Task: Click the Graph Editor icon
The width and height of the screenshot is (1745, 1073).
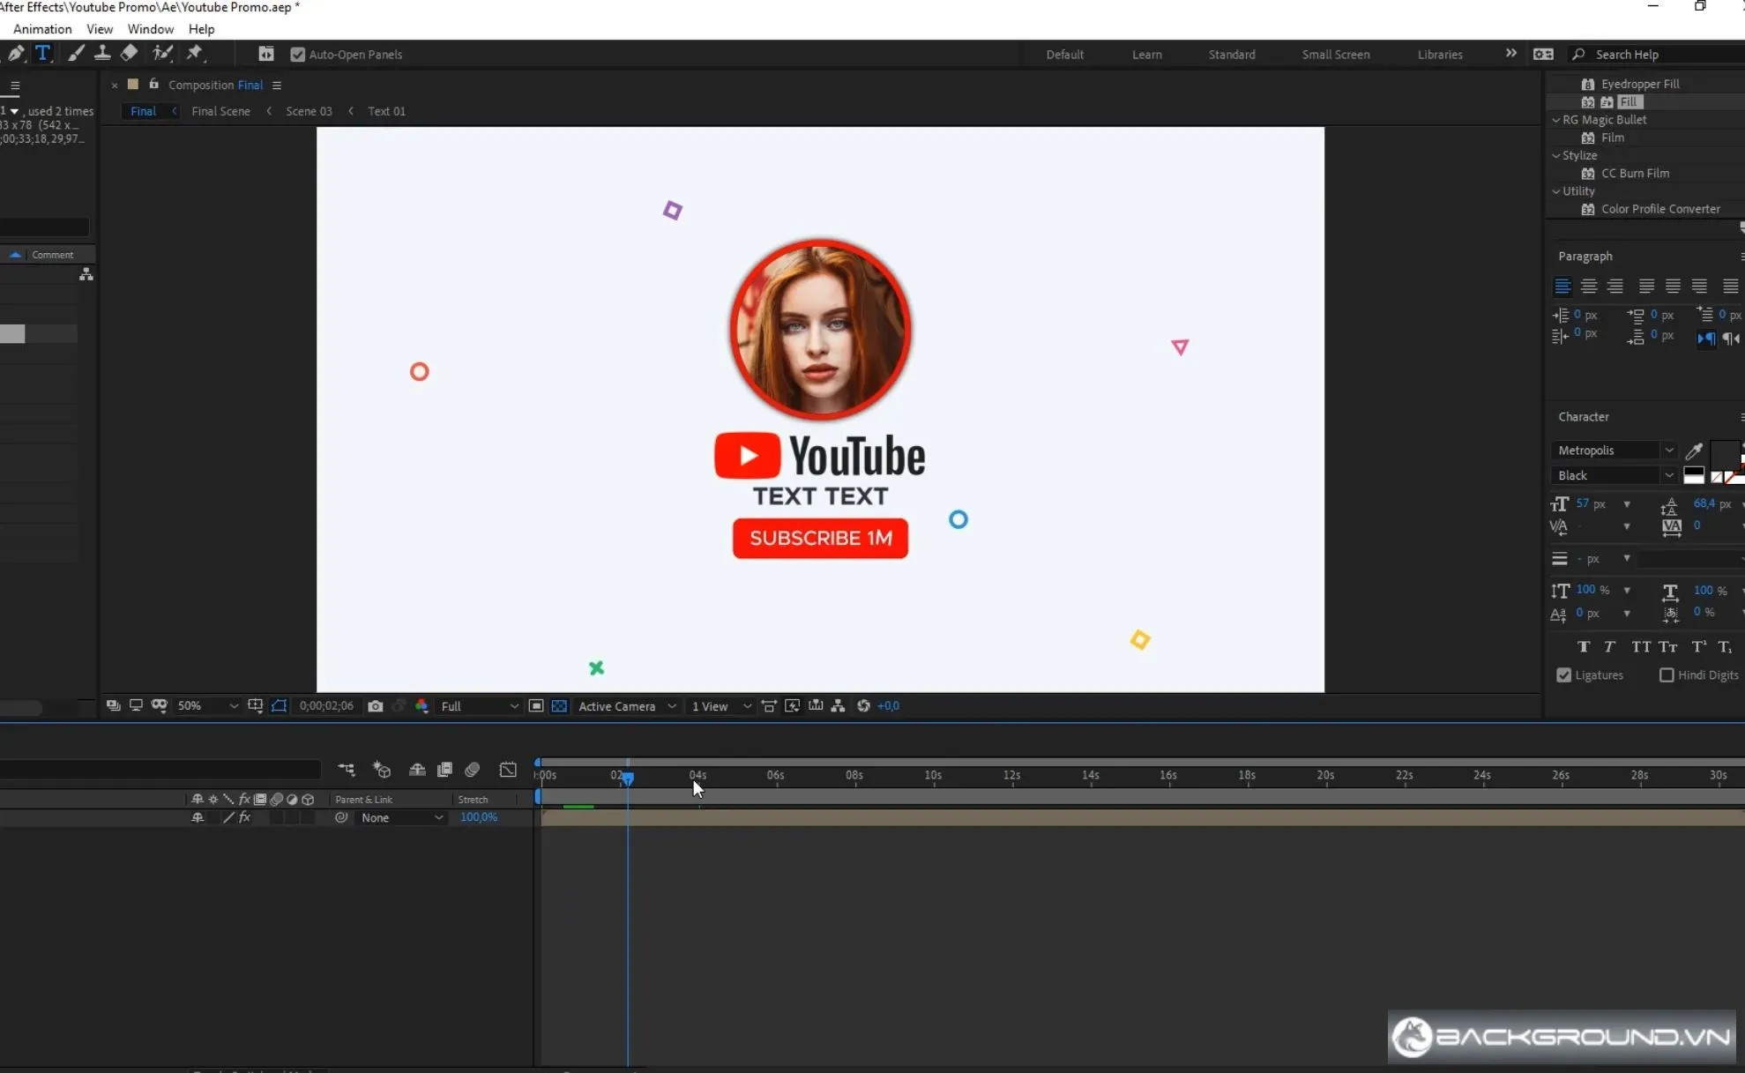Action: tap(508, 770)
